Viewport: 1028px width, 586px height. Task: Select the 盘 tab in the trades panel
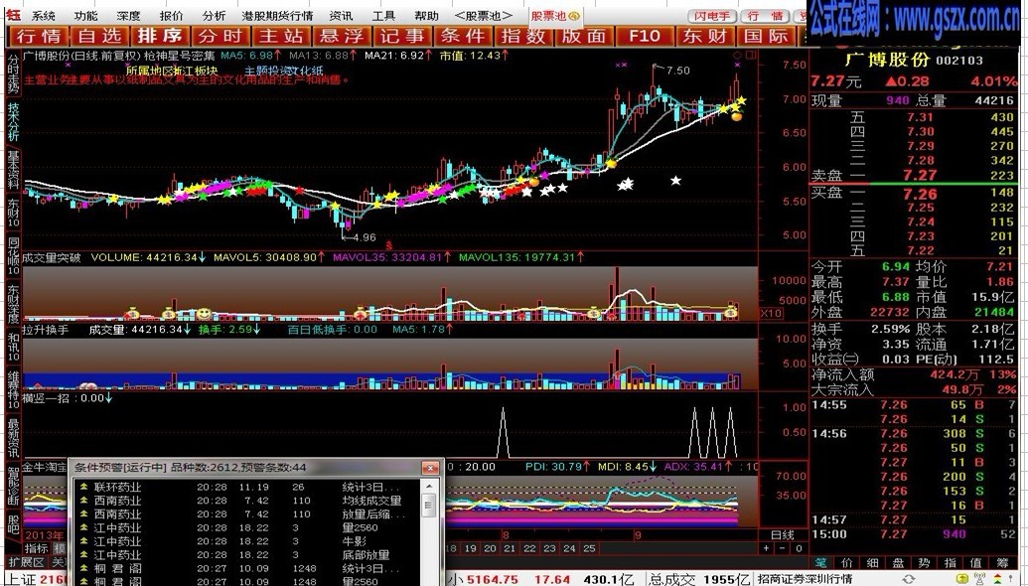click(898, 562)
